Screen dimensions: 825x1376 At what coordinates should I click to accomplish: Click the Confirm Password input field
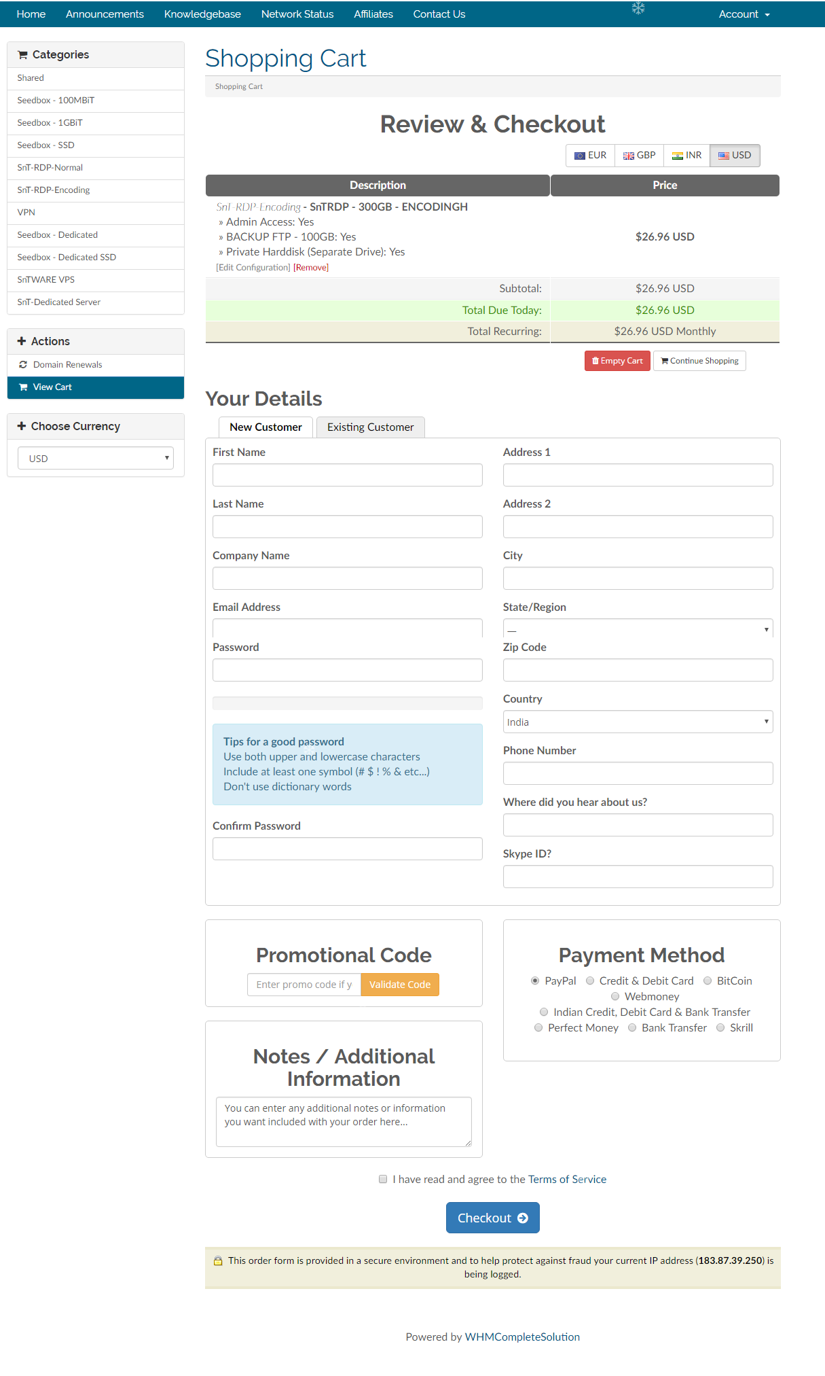click(347, 849)
